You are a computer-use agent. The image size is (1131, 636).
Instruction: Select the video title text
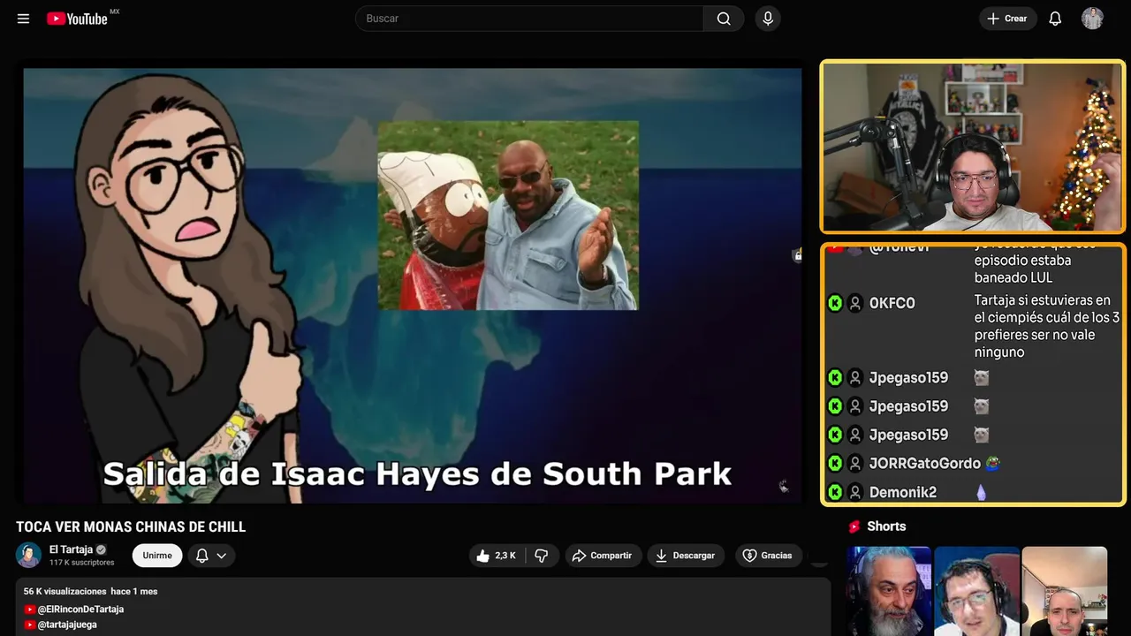131,527
